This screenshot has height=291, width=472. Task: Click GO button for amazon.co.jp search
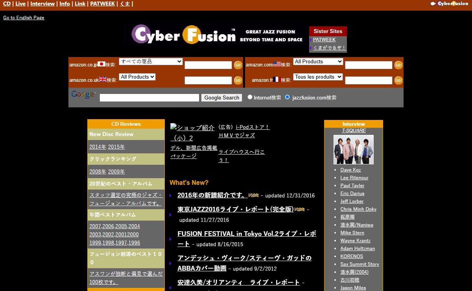[x=238, y=65]
